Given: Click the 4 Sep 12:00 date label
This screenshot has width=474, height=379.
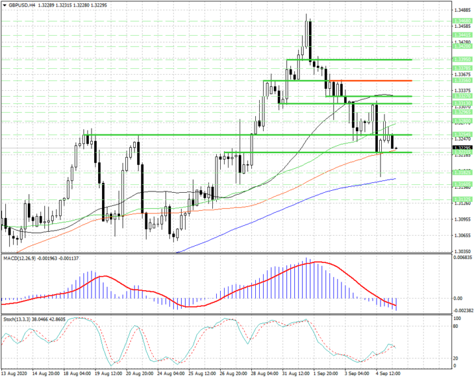Looking at the screenshot, I should point(388,374).
